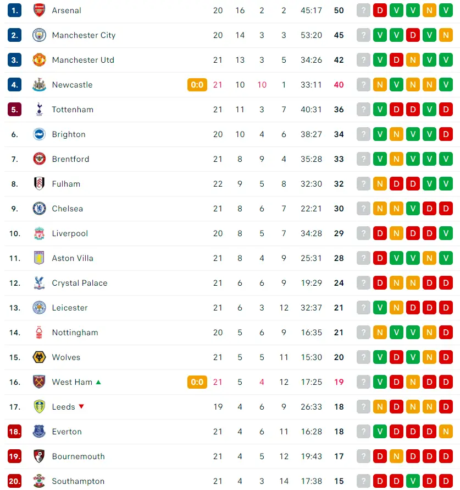
Task: Click the Arsenal club crest
Action: click(x=39, y=10)
